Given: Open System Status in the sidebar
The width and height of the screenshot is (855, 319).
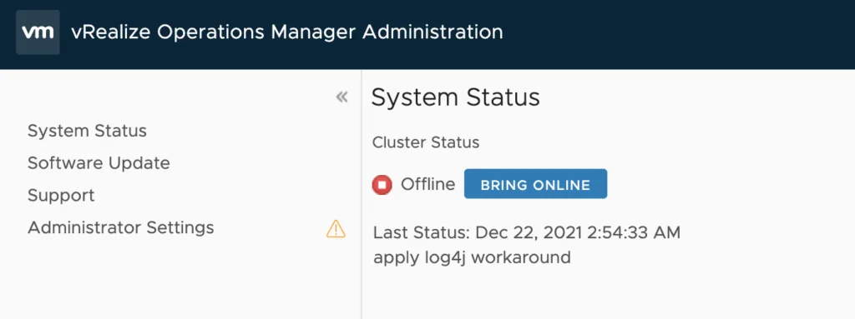Looking at the screenshot, I should coord(87,132).
